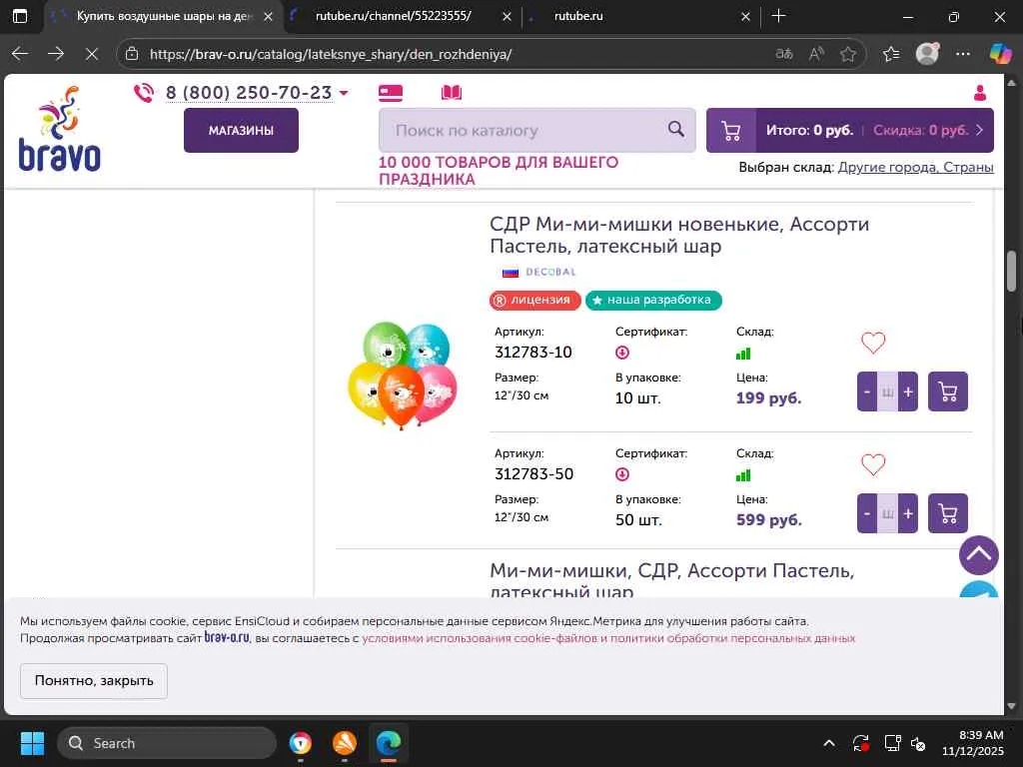Click the purple scroll-to-top arrow button

(979, 555)
